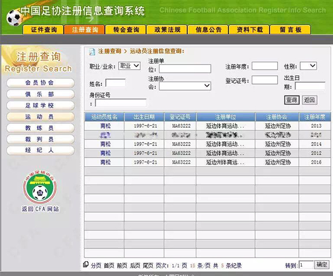Click 返回CFA网站 link
333x276 pixels.
click(40, 209)
